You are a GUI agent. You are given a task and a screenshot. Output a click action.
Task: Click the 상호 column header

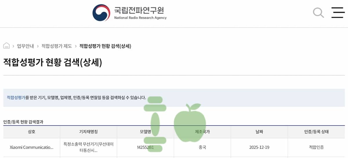(x=32, y=132)
